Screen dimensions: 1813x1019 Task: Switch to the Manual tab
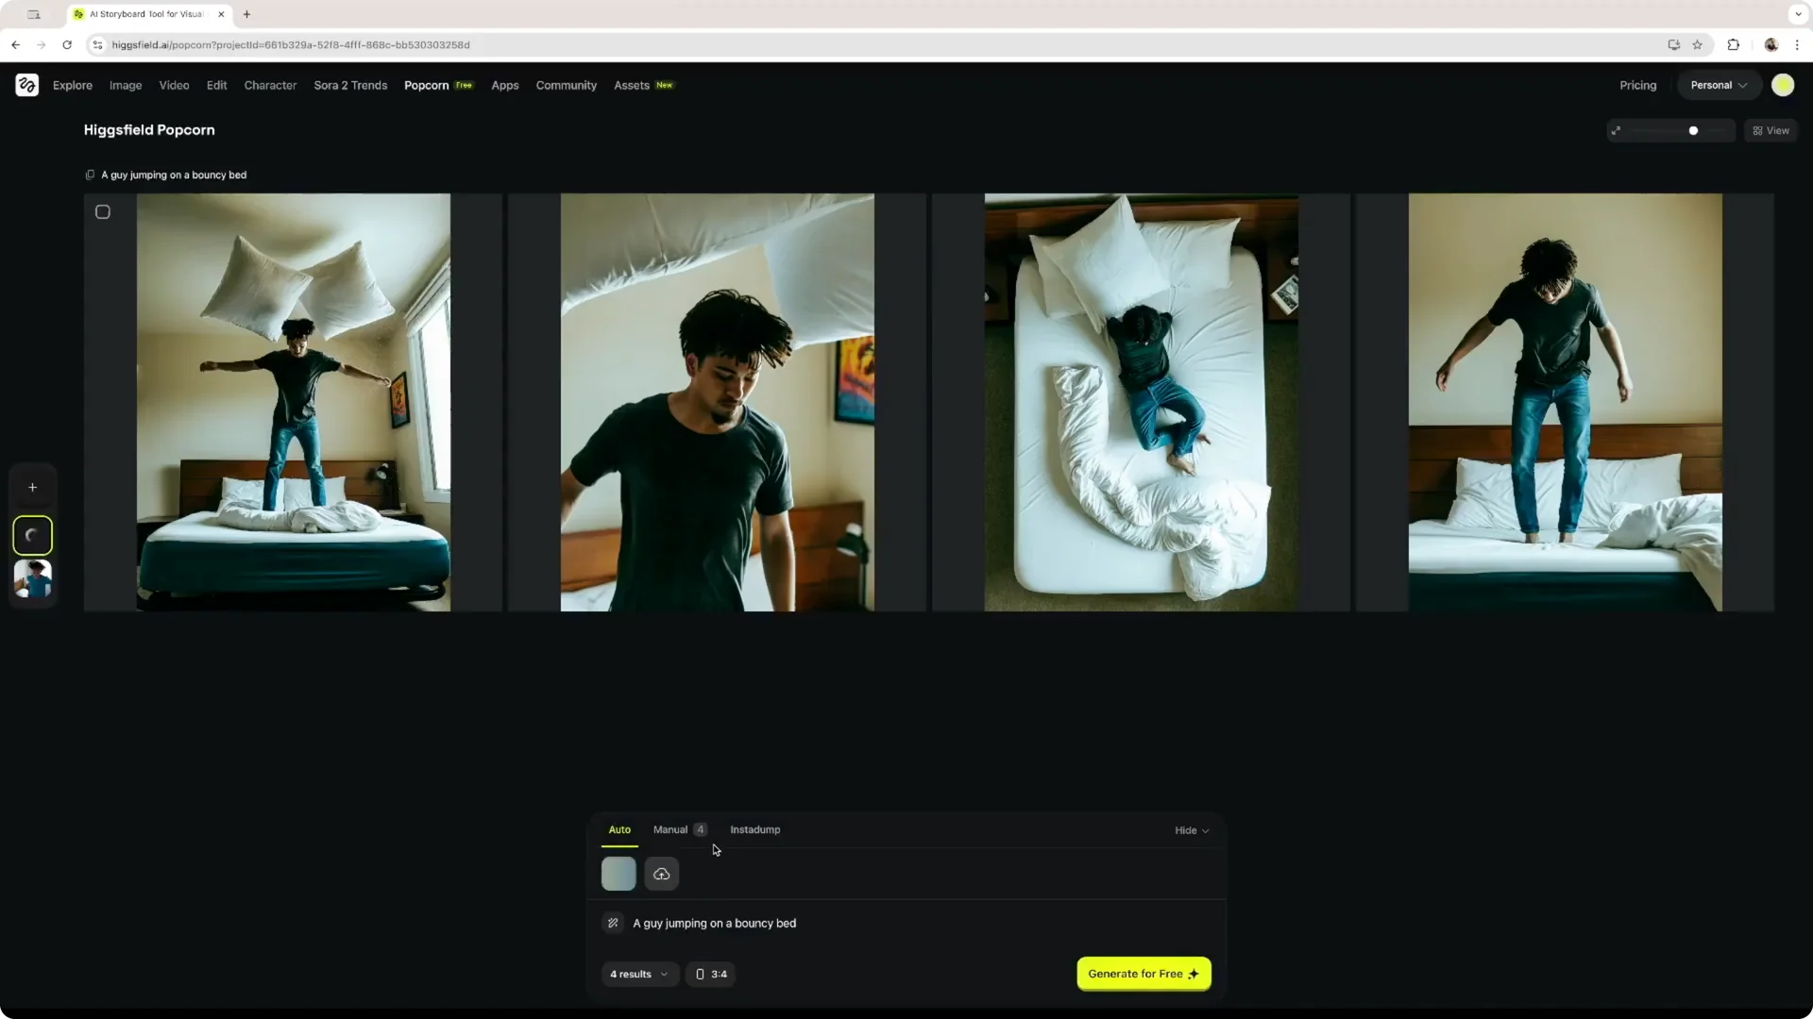click(670, 829)
